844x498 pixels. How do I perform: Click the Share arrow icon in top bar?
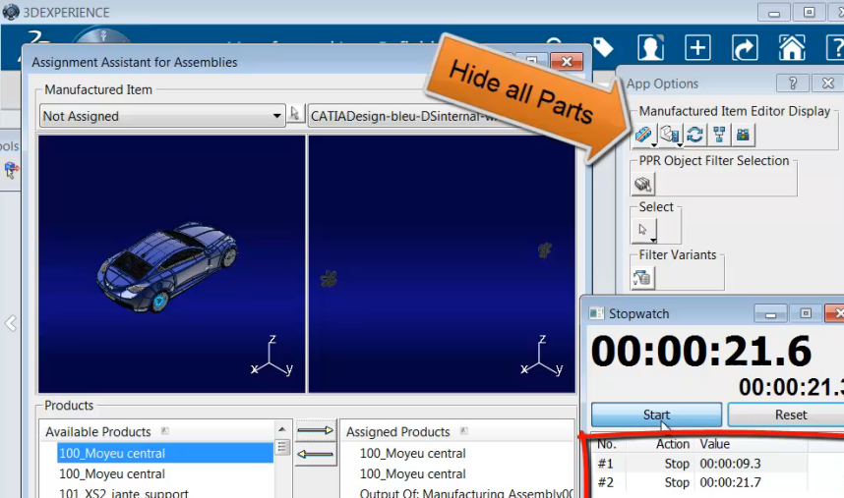tap(745, 47)
